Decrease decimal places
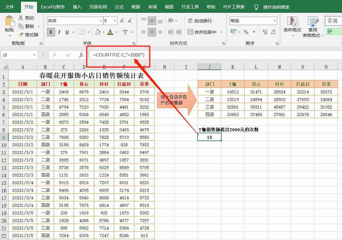342x240 pixels. [x=273, y=32]
